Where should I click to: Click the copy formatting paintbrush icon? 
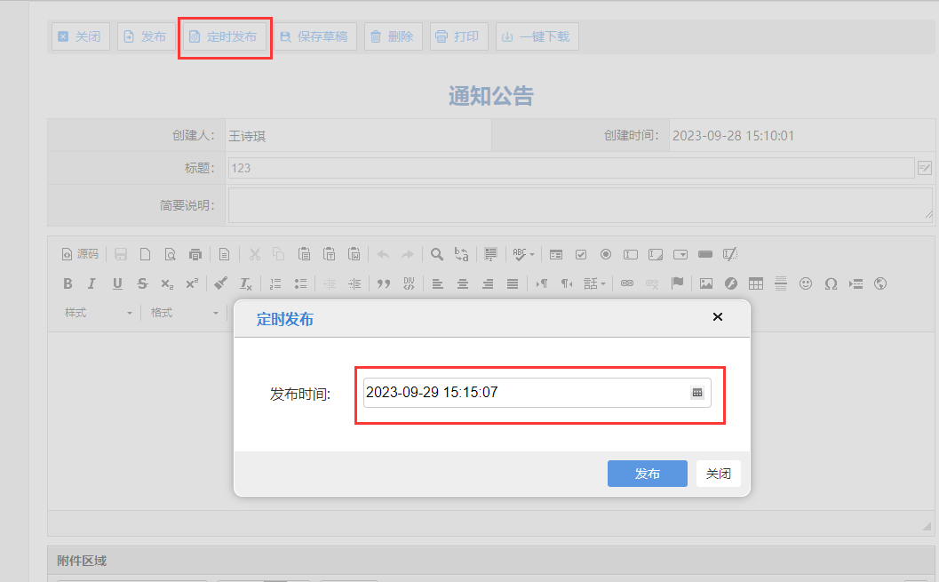[x=220, y=283]
